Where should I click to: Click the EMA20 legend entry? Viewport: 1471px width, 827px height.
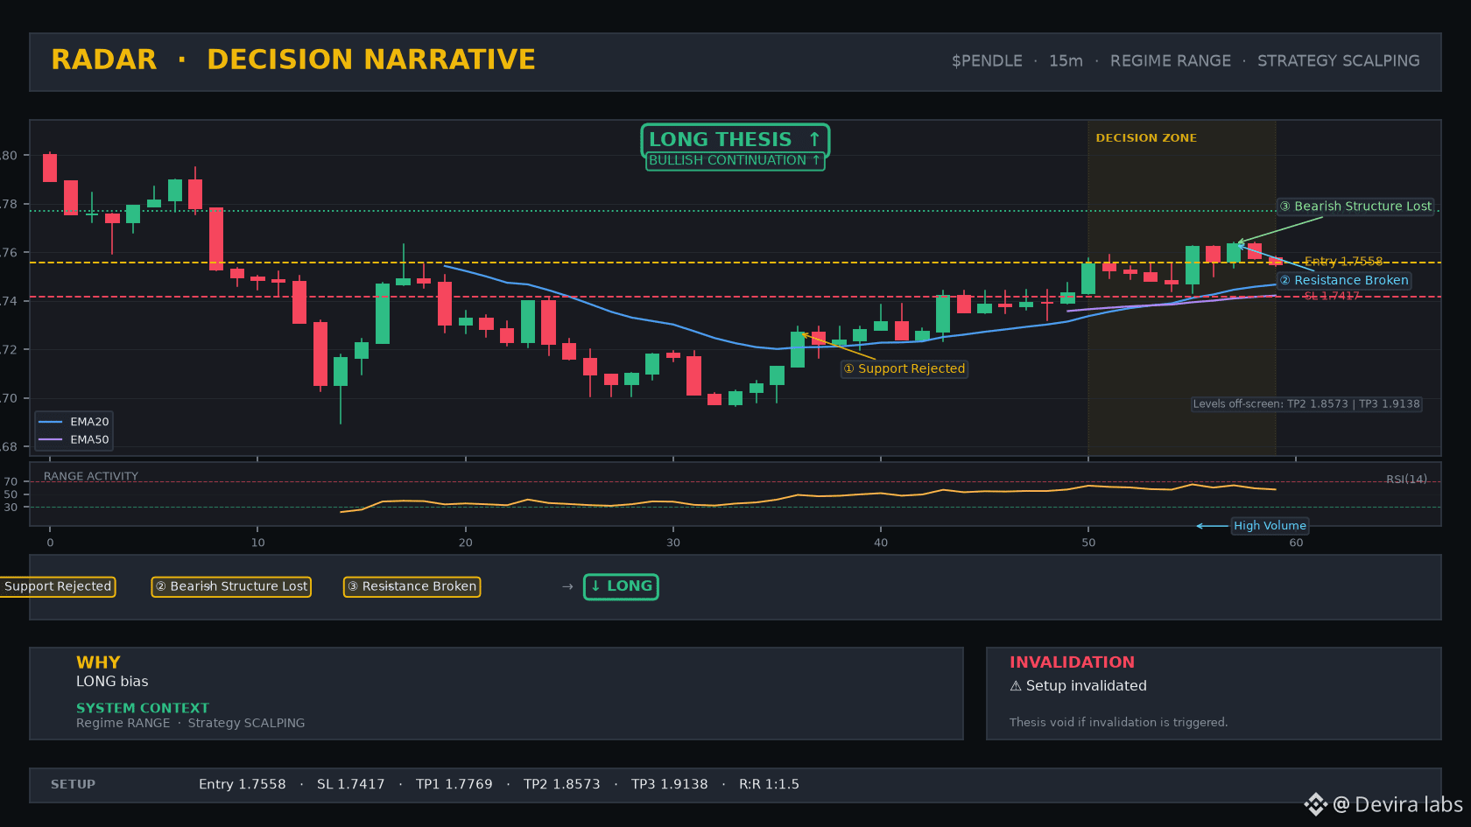74,422
